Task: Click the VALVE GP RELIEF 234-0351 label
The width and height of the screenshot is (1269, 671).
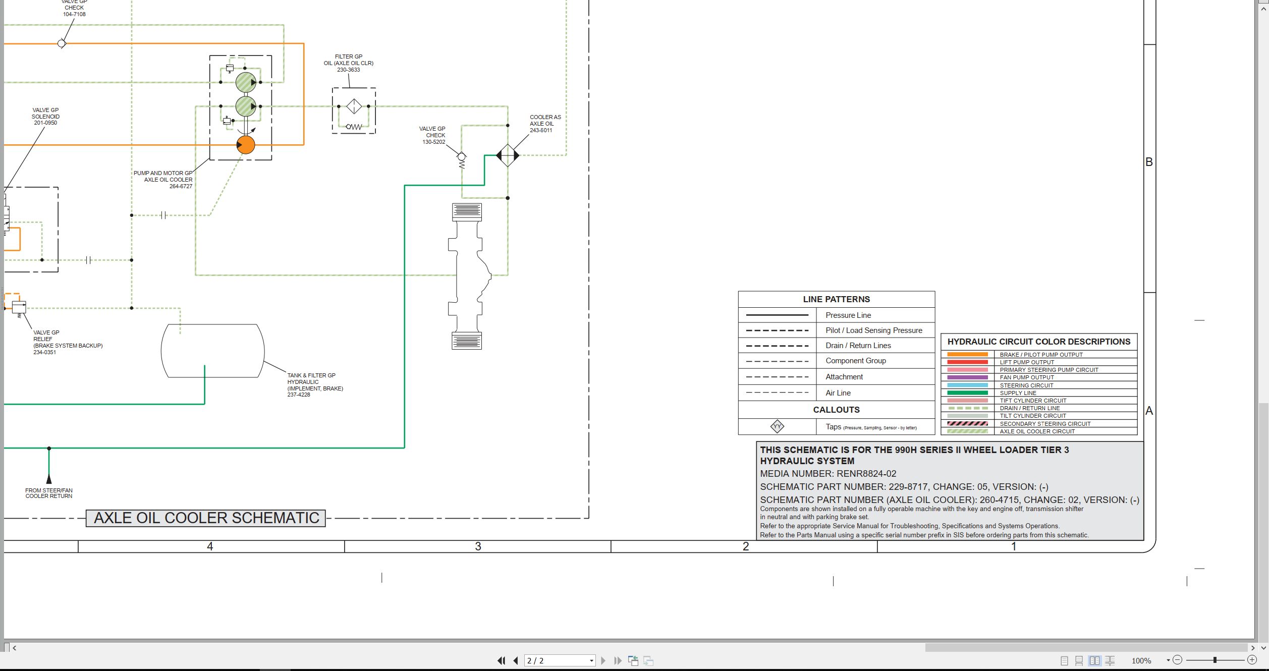Action: [68, 342]
